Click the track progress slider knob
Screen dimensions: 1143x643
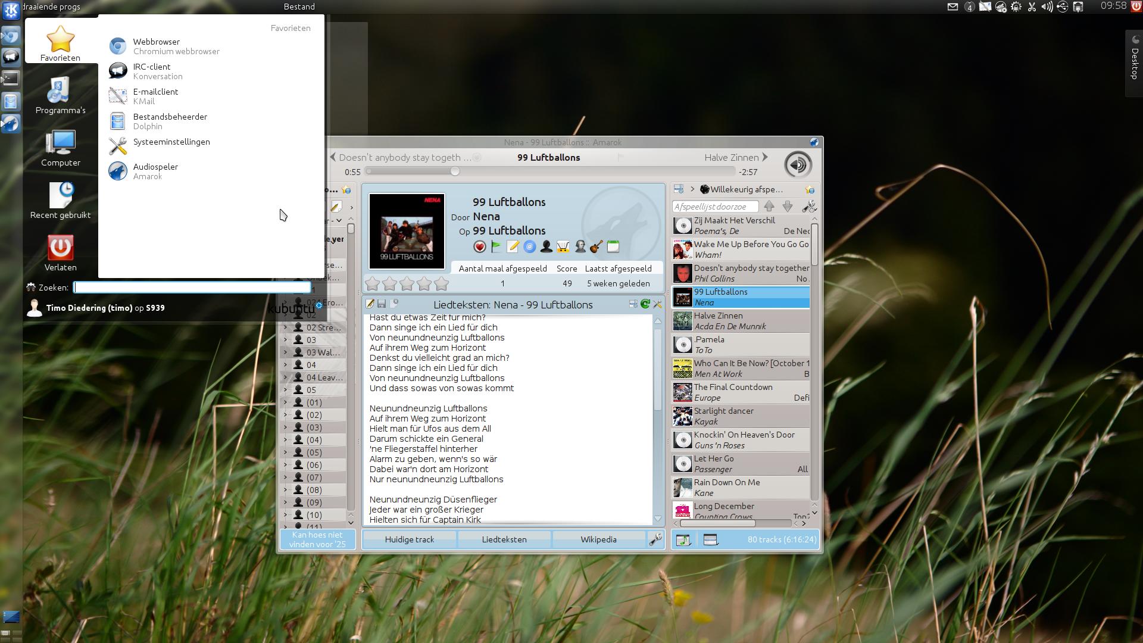[x=455, y=171]
